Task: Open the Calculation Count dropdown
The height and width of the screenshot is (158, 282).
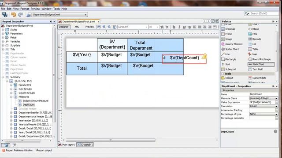Action: [276, 106]
